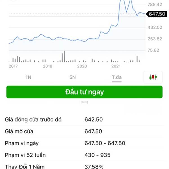Switch to the candlestick chart view

(153, 77)
